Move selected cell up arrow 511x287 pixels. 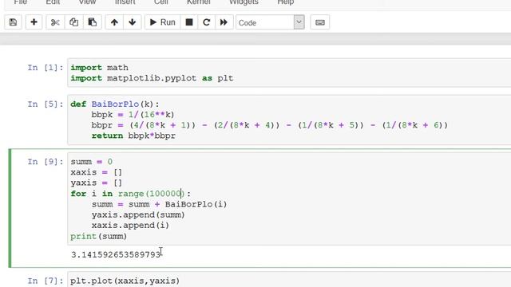[x=114, y=22]
